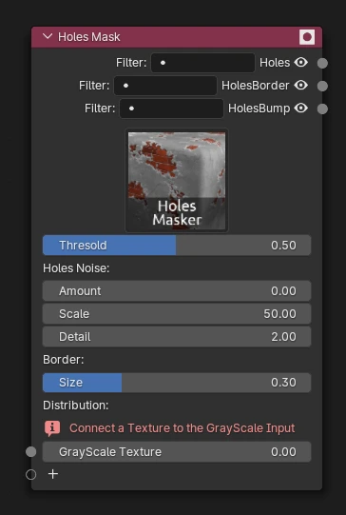Click the red info warning icon

(x=52, y=428)
